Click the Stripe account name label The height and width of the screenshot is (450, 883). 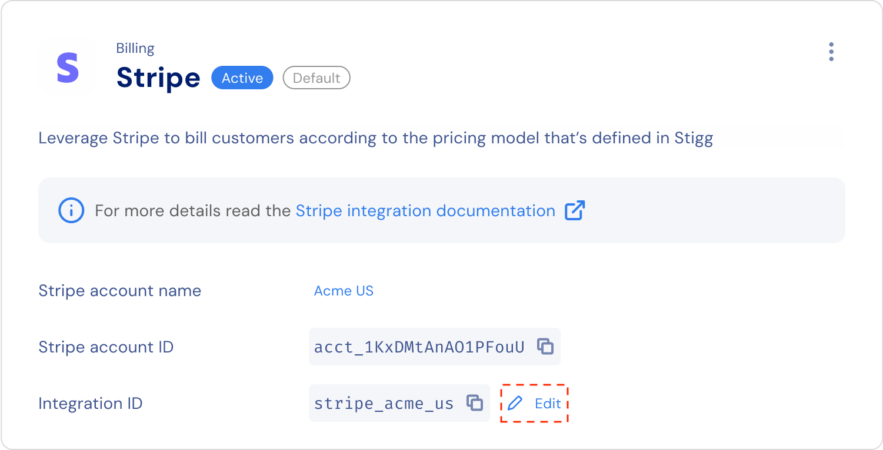[120, 291]
